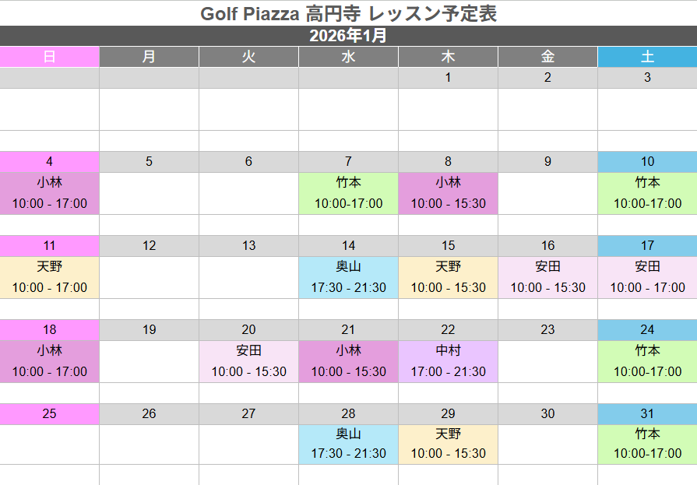Click the 2026年1月 month header
This screenshot has width=697, height=485.
click(348, 36)
